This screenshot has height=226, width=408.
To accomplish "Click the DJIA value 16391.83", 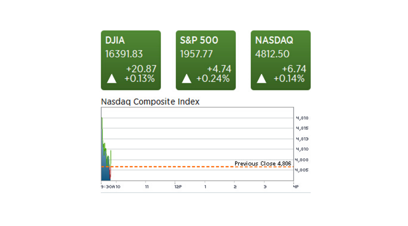I will coord(124,54).
